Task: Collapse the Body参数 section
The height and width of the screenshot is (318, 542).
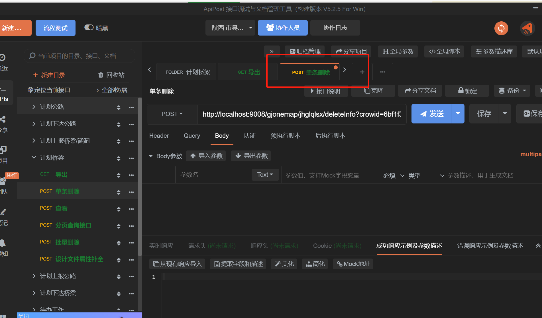Action: click(151, 156)
